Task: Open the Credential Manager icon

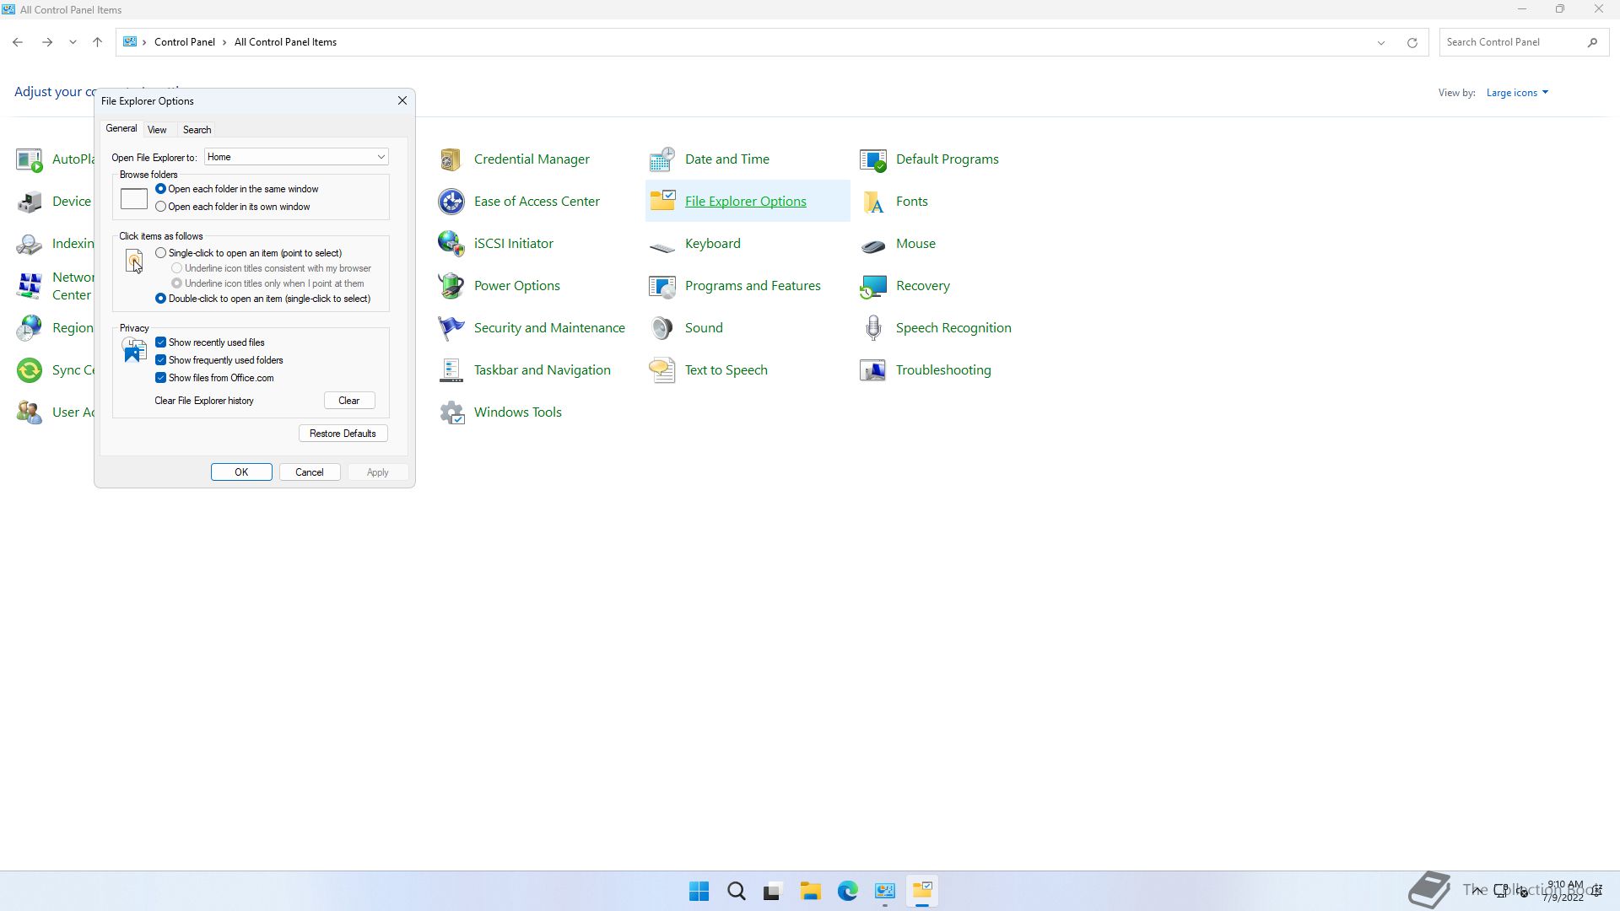Action: (x=451, y=159)
